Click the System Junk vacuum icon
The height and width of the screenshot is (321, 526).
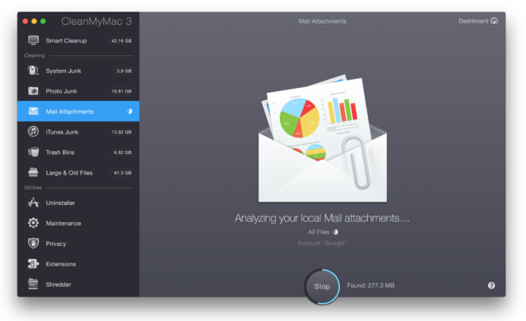coord(33,71)
